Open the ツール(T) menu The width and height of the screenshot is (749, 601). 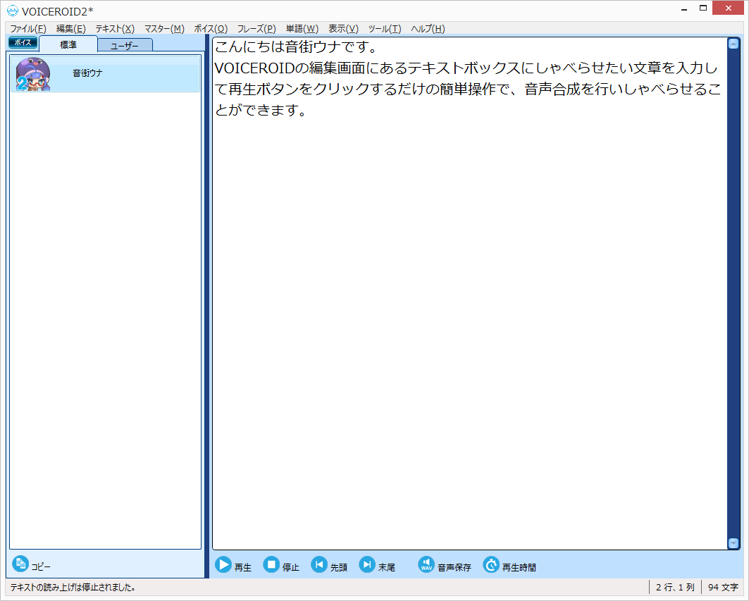tap(385, 29)
